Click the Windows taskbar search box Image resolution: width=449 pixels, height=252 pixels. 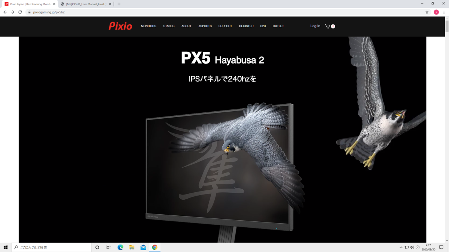tap(52, 247)
